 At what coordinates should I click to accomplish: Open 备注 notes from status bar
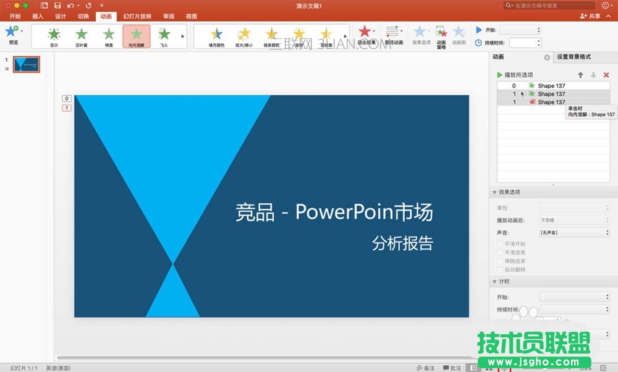[x=426, y=368]
